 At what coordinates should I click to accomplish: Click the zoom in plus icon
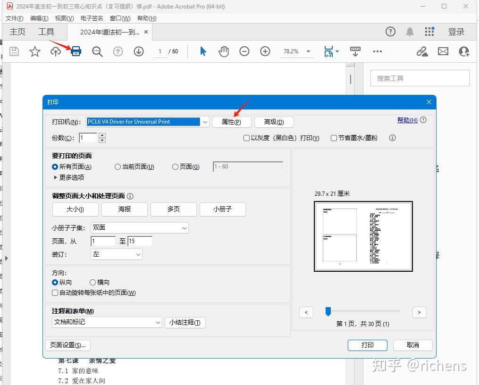pos(265,51)
